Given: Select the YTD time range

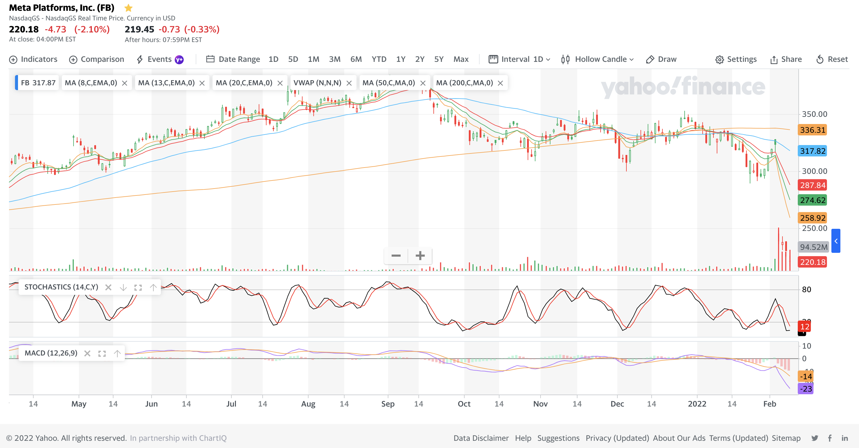Looking at the screenshot, I should tap(379, 59).
